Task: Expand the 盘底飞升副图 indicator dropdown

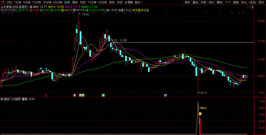Action: 2,99
